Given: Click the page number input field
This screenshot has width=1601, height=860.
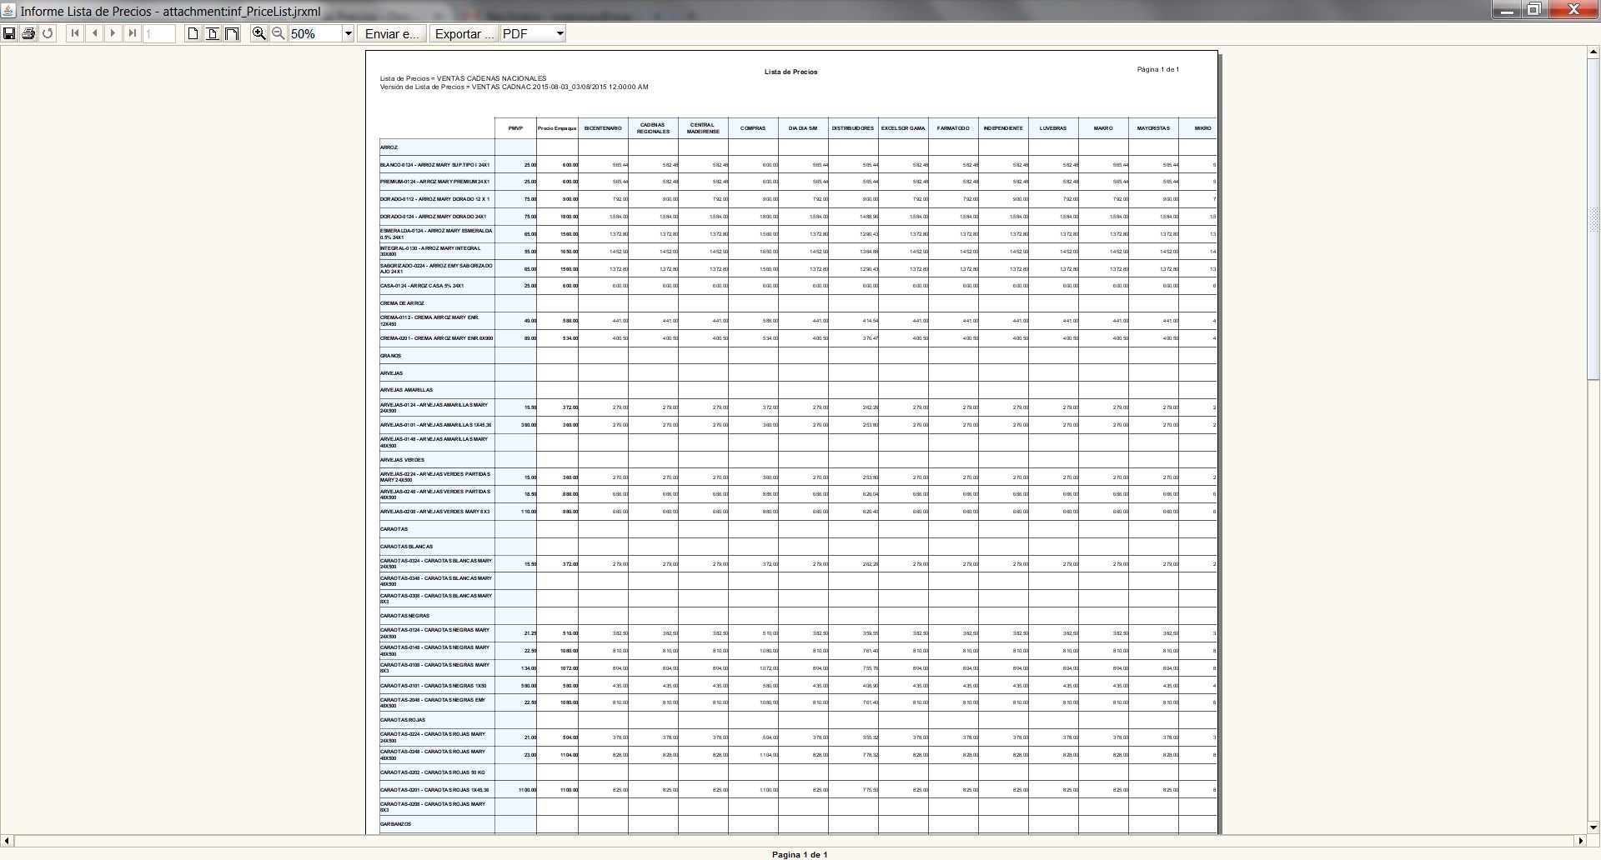Looking at the screenshot, I should [159, 34].
